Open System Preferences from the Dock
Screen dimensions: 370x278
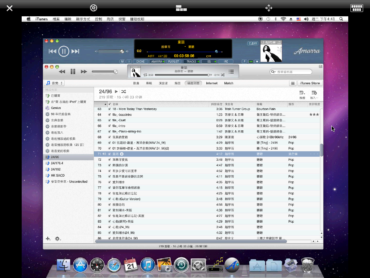pos(198,265)
